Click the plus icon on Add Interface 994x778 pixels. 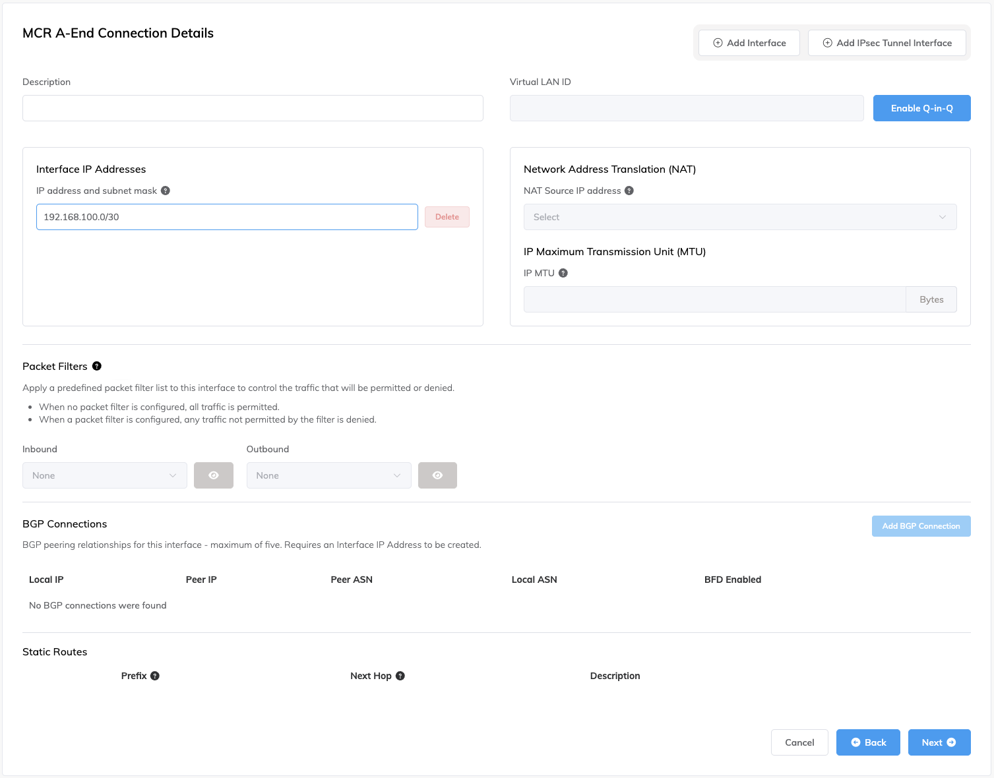pyautogui.click(x=716, y=42)
